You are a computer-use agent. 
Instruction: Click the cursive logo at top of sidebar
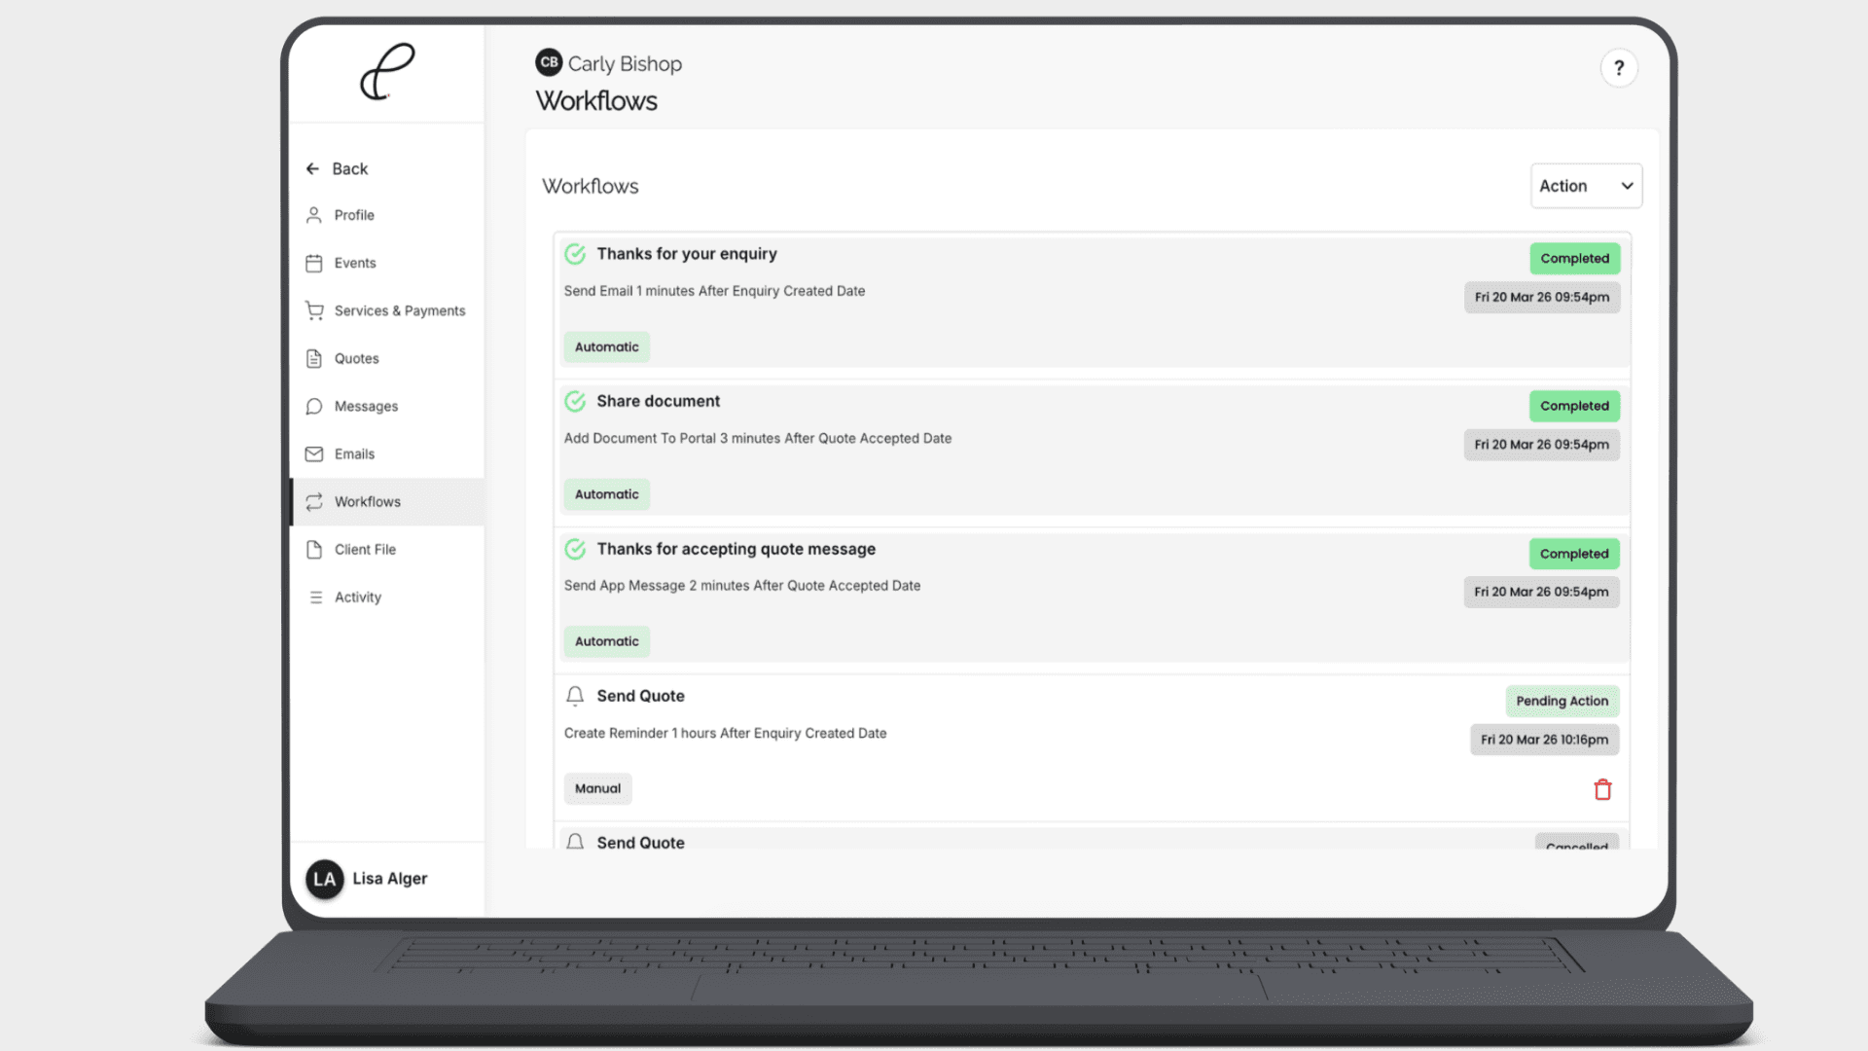[387, 72]
